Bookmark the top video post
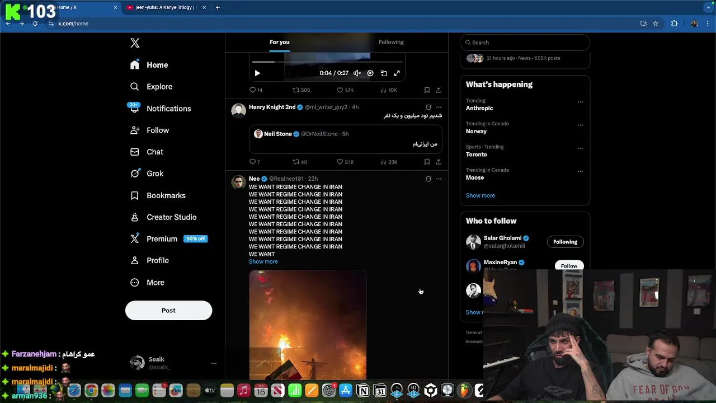This screenshot has height=403, width=716. pyautogui.click(x=427, y=90)
